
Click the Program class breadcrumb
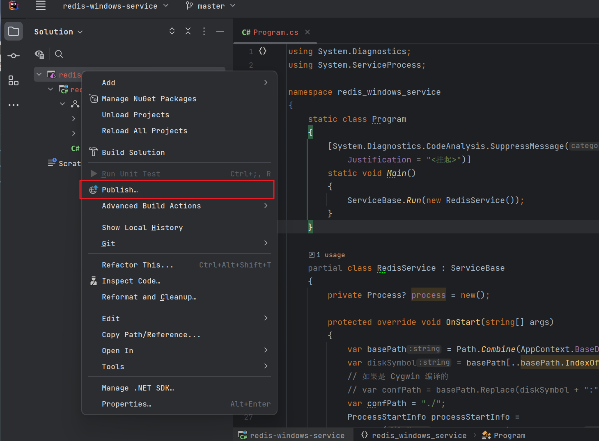point(504,435)
